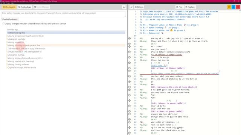241x135 pixels.
Task: Expand left panel with double right chevron
Action: click(124, 7)
